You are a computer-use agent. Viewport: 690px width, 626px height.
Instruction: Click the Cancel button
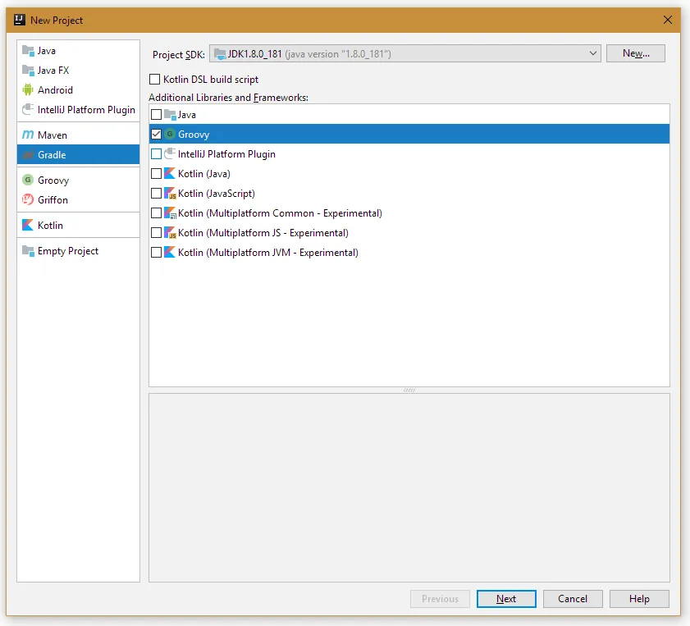click(573, 599)
